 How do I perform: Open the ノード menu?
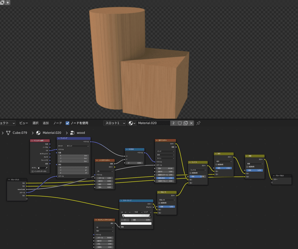click(x=58, y=123)
